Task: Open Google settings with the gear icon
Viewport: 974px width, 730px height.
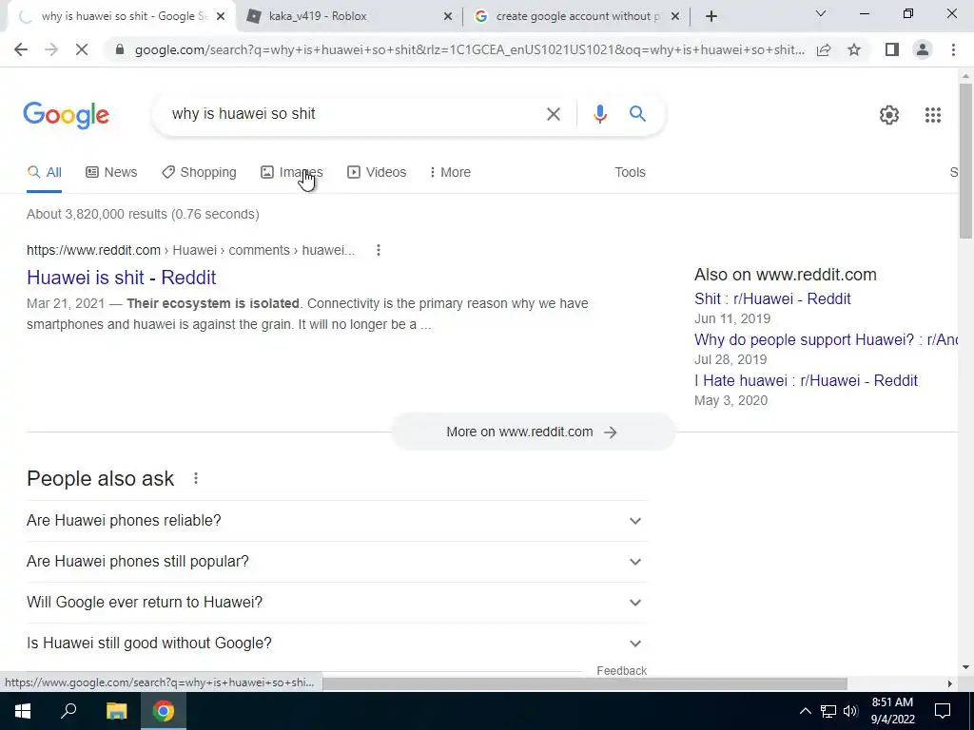Action: click(889, 115)
